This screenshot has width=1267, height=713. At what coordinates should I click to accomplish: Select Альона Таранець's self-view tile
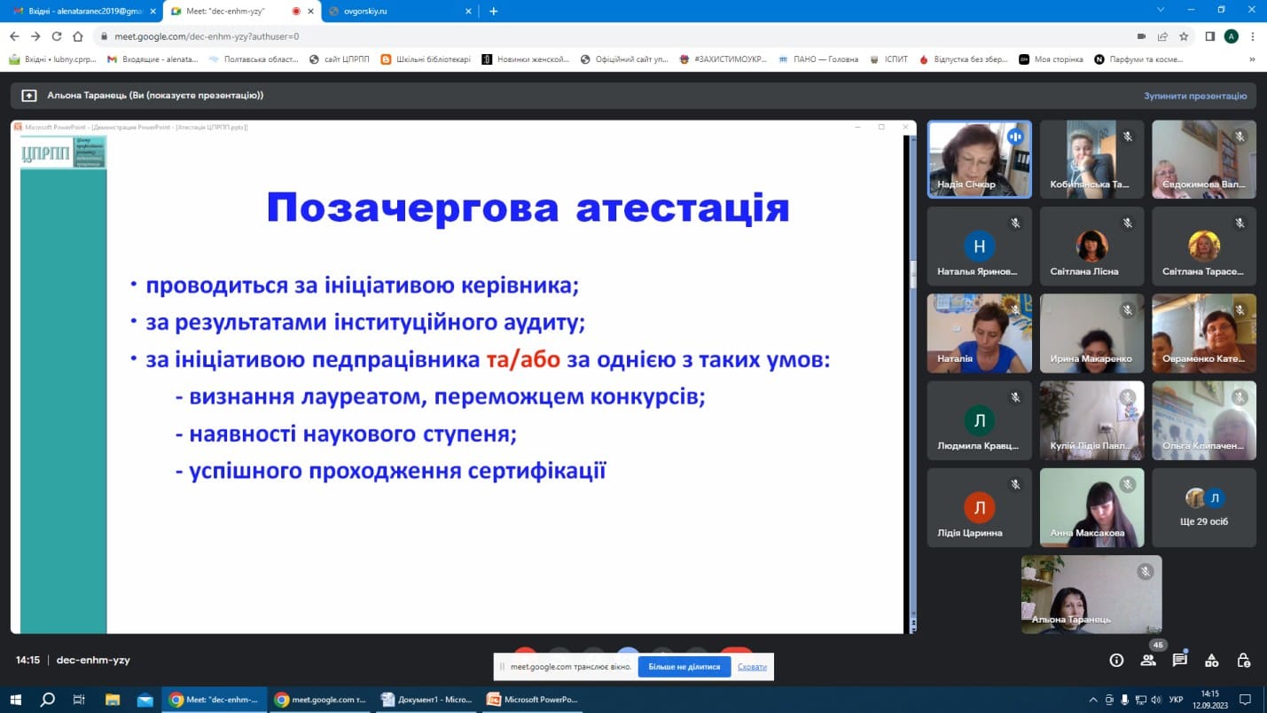coord(1091,594)
